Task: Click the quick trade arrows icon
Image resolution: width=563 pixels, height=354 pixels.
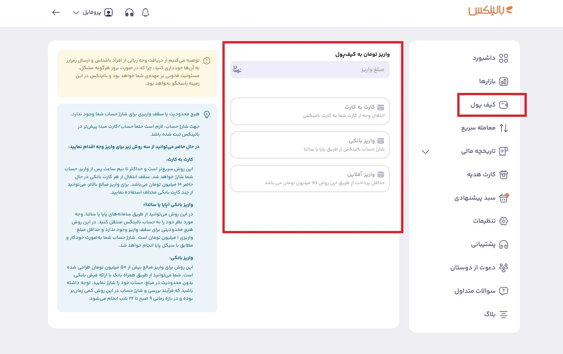Action: [503, 128]
